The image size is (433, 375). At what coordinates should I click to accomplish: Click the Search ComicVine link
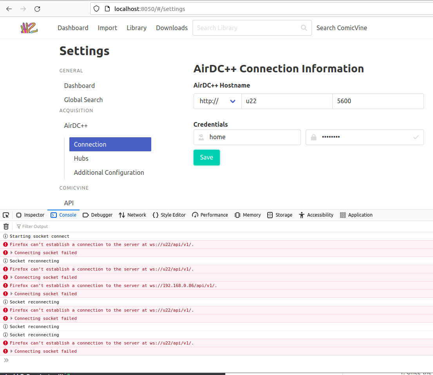342,28
